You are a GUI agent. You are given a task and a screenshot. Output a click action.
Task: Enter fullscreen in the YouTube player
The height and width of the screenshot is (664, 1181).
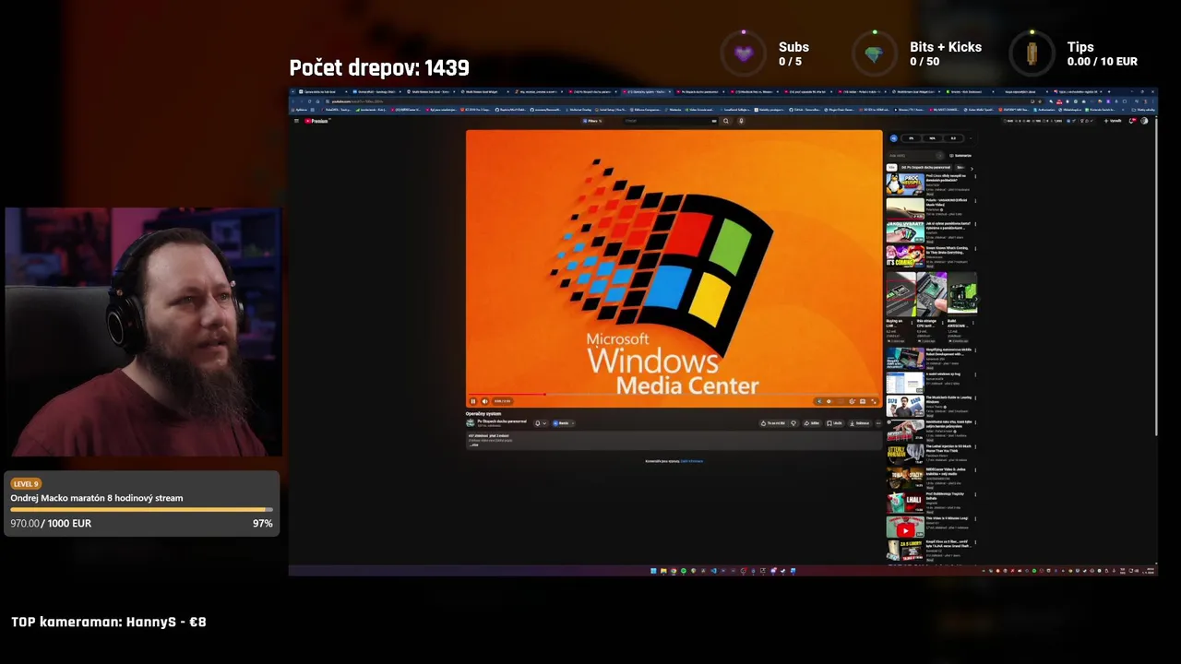click(873, 401)
